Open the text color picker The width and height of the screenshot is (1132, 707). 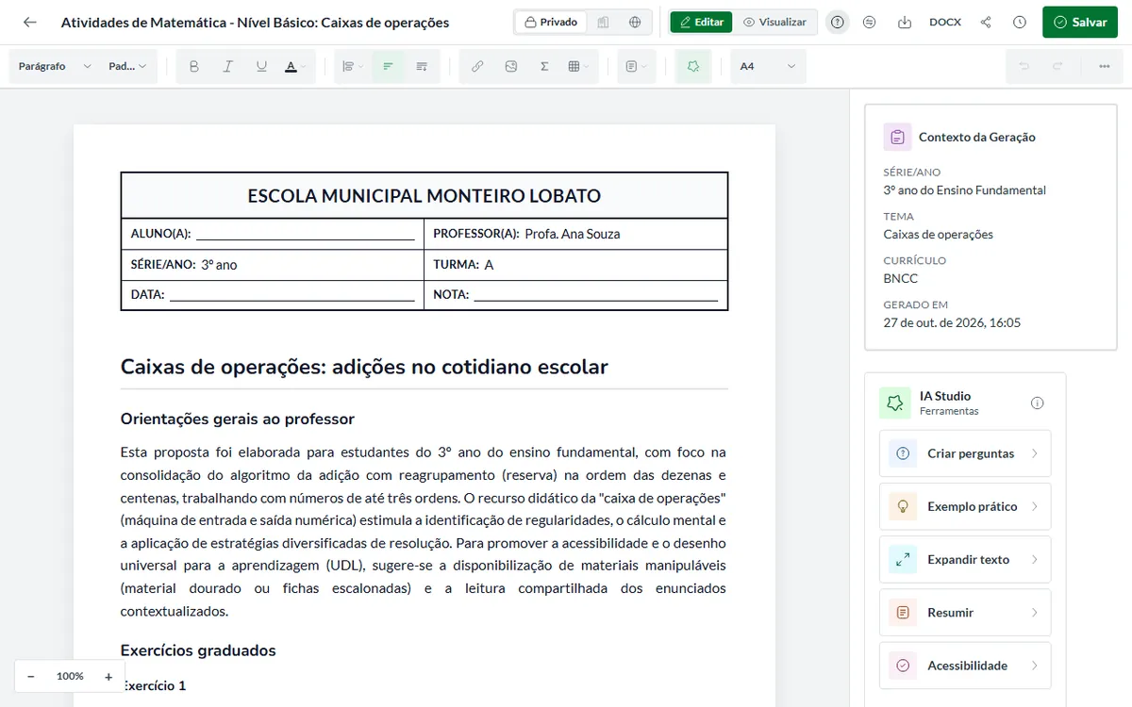click(x=295, y=66)
